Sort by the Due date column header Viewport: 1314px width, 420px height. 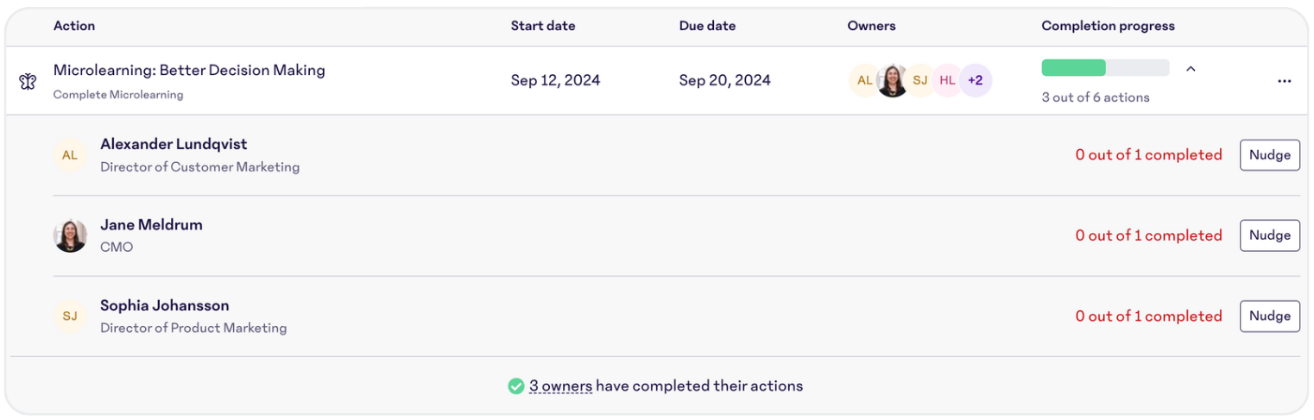pyautogui.click(x=708, y=26)
